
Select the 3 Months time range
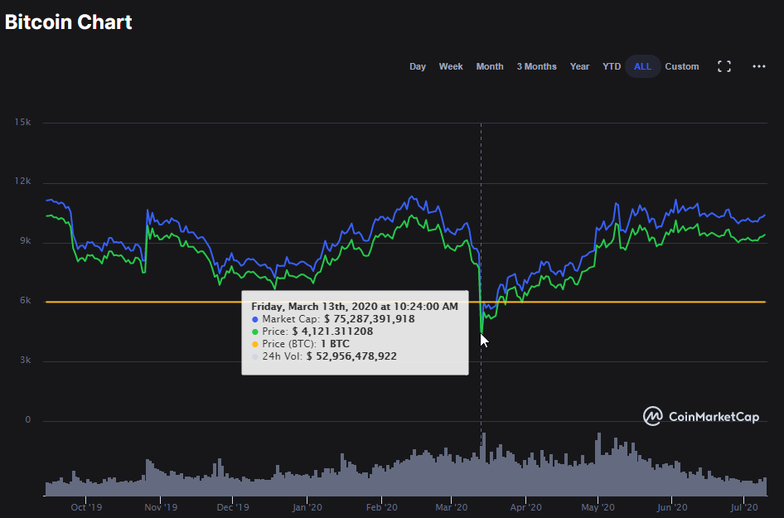click(x=536, y=66)
